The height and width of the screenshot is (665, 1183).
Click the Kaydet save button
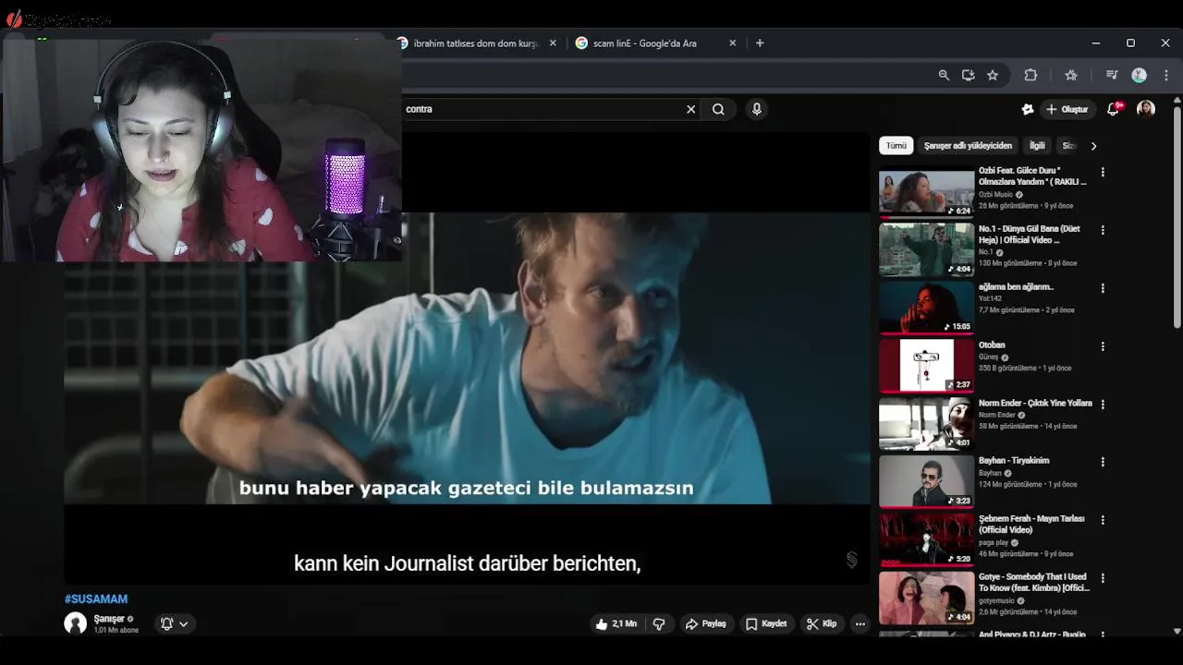(x=766, y=624)
